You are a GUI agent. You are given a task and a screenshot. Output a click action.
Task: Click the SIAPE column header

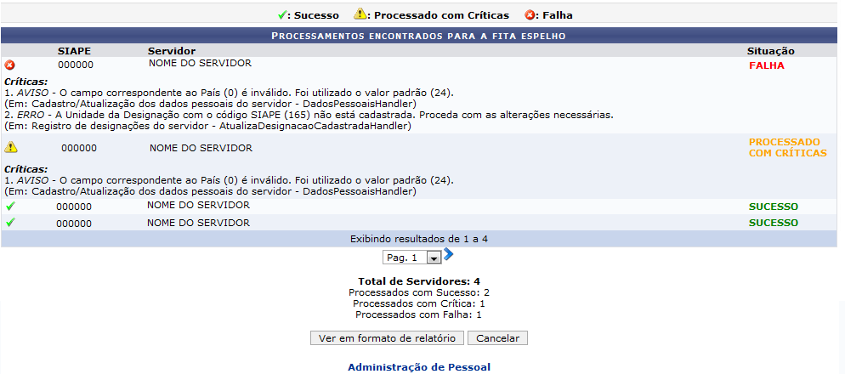tap(74, 51)
